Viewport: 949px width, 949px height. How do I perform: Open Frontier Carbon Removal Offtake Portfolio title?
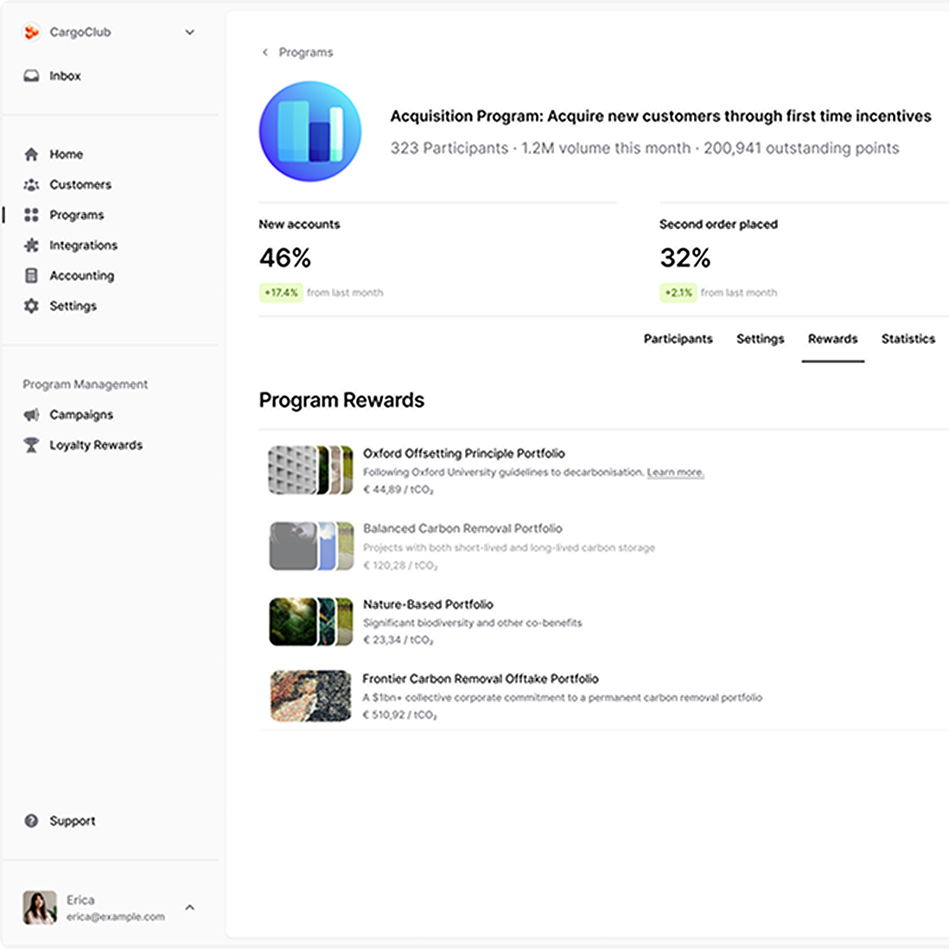tap(481, 678)
